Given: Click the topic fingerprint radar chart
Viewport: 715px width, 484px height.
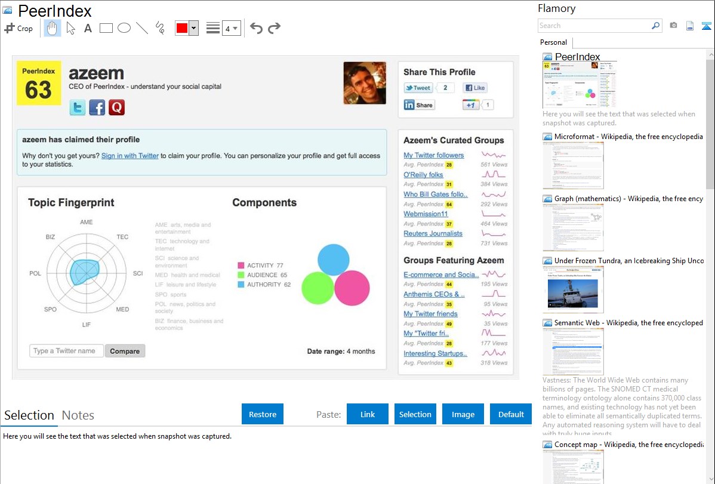Looking at the screenshot, I should pyautogui.click(x=87, y=273).
